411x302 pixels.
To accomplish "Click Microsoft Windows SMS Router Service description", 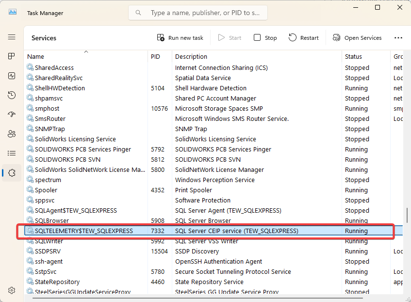I will (232, 119).
